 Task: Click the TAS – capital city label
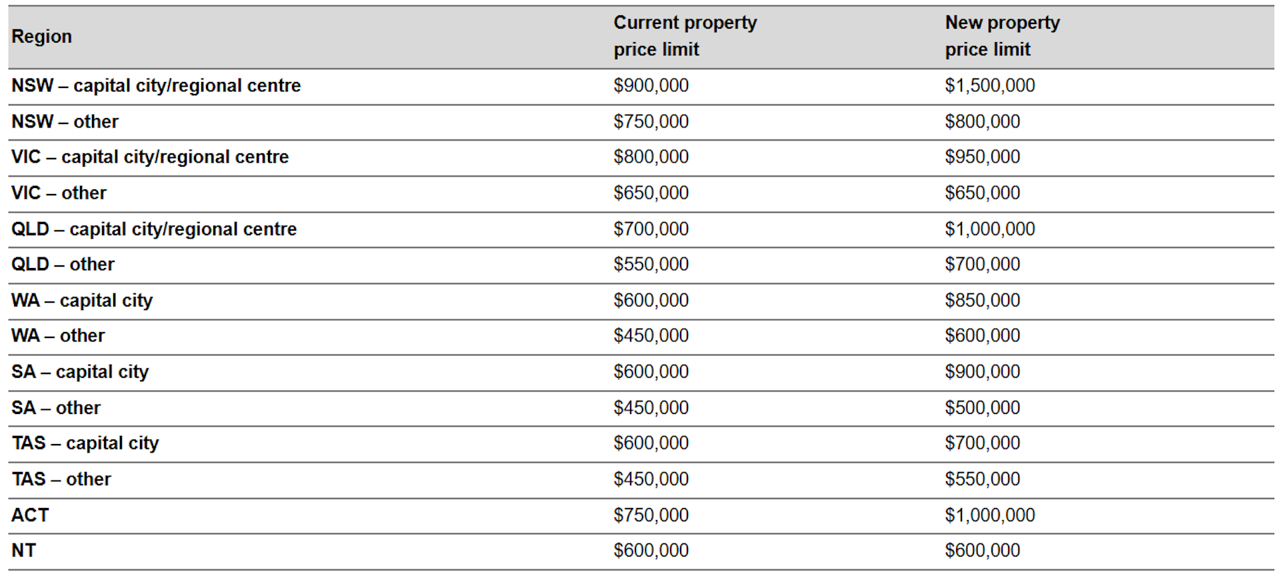click(x=85, y=443)
